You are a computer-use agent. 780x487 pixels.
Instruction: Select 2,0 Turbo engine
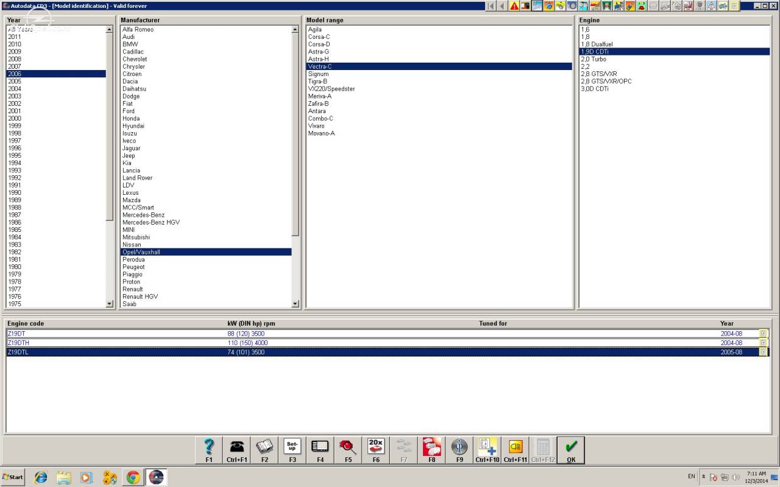click(675, 59)
